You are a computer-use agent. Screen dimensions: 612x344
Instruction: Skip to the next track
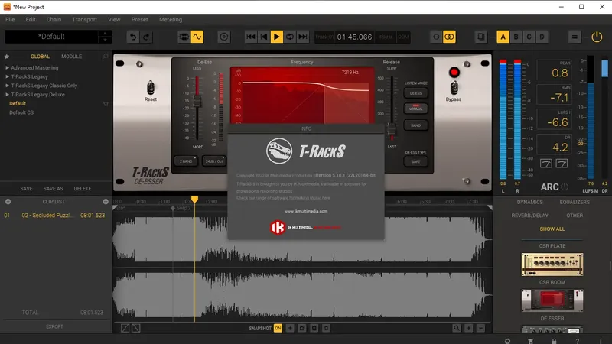click(x=302, y=37)
